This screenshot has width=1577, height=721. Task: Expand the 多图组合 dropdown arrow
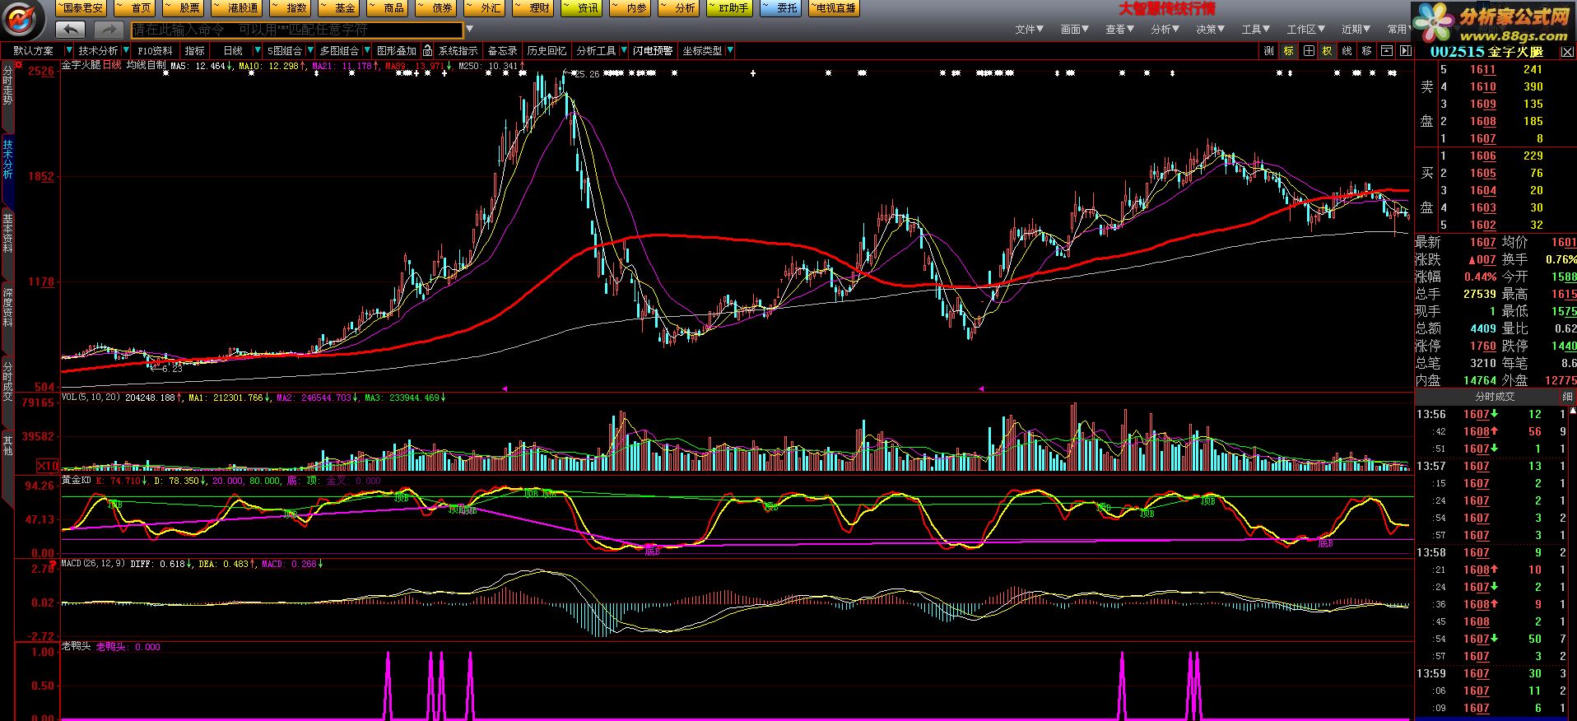367,51
